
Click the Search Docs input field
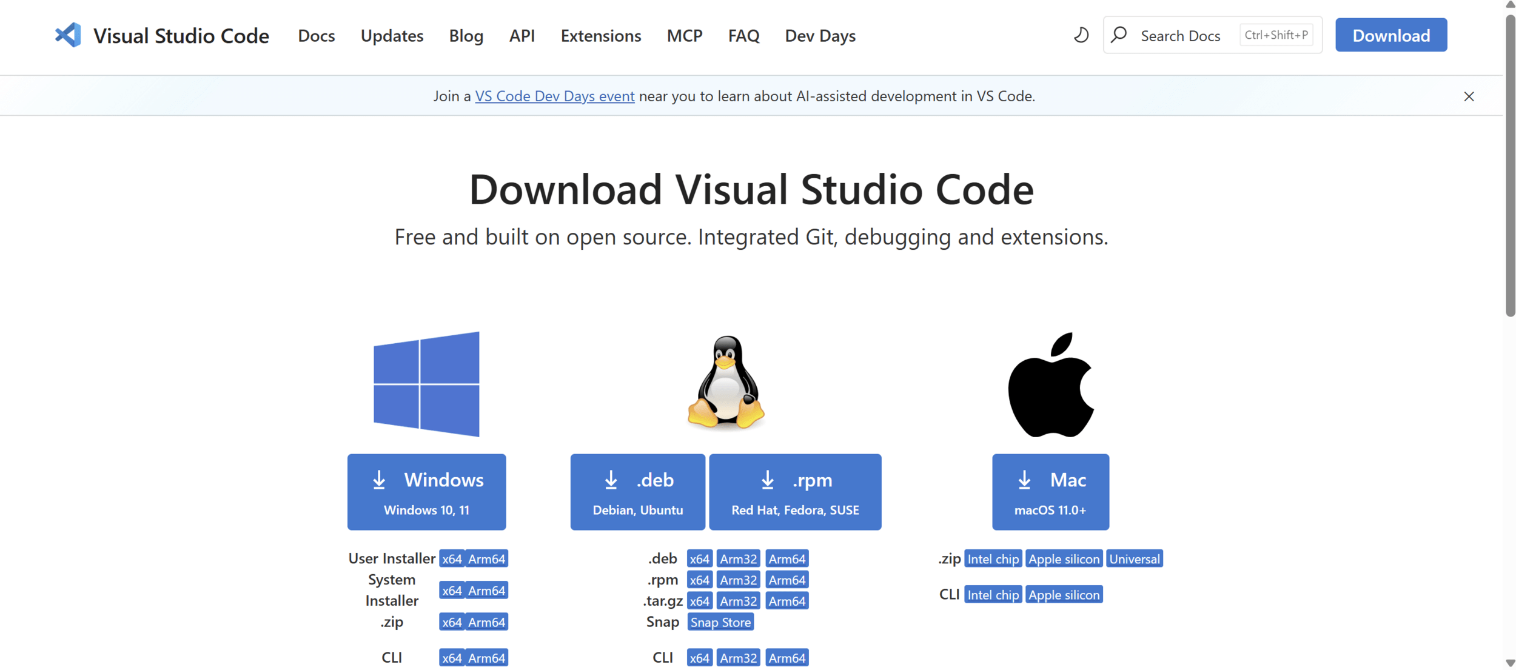(1179, 36)
